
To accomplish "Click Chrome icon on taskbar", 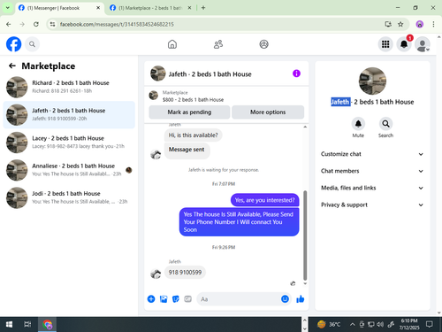I will 47,324.
